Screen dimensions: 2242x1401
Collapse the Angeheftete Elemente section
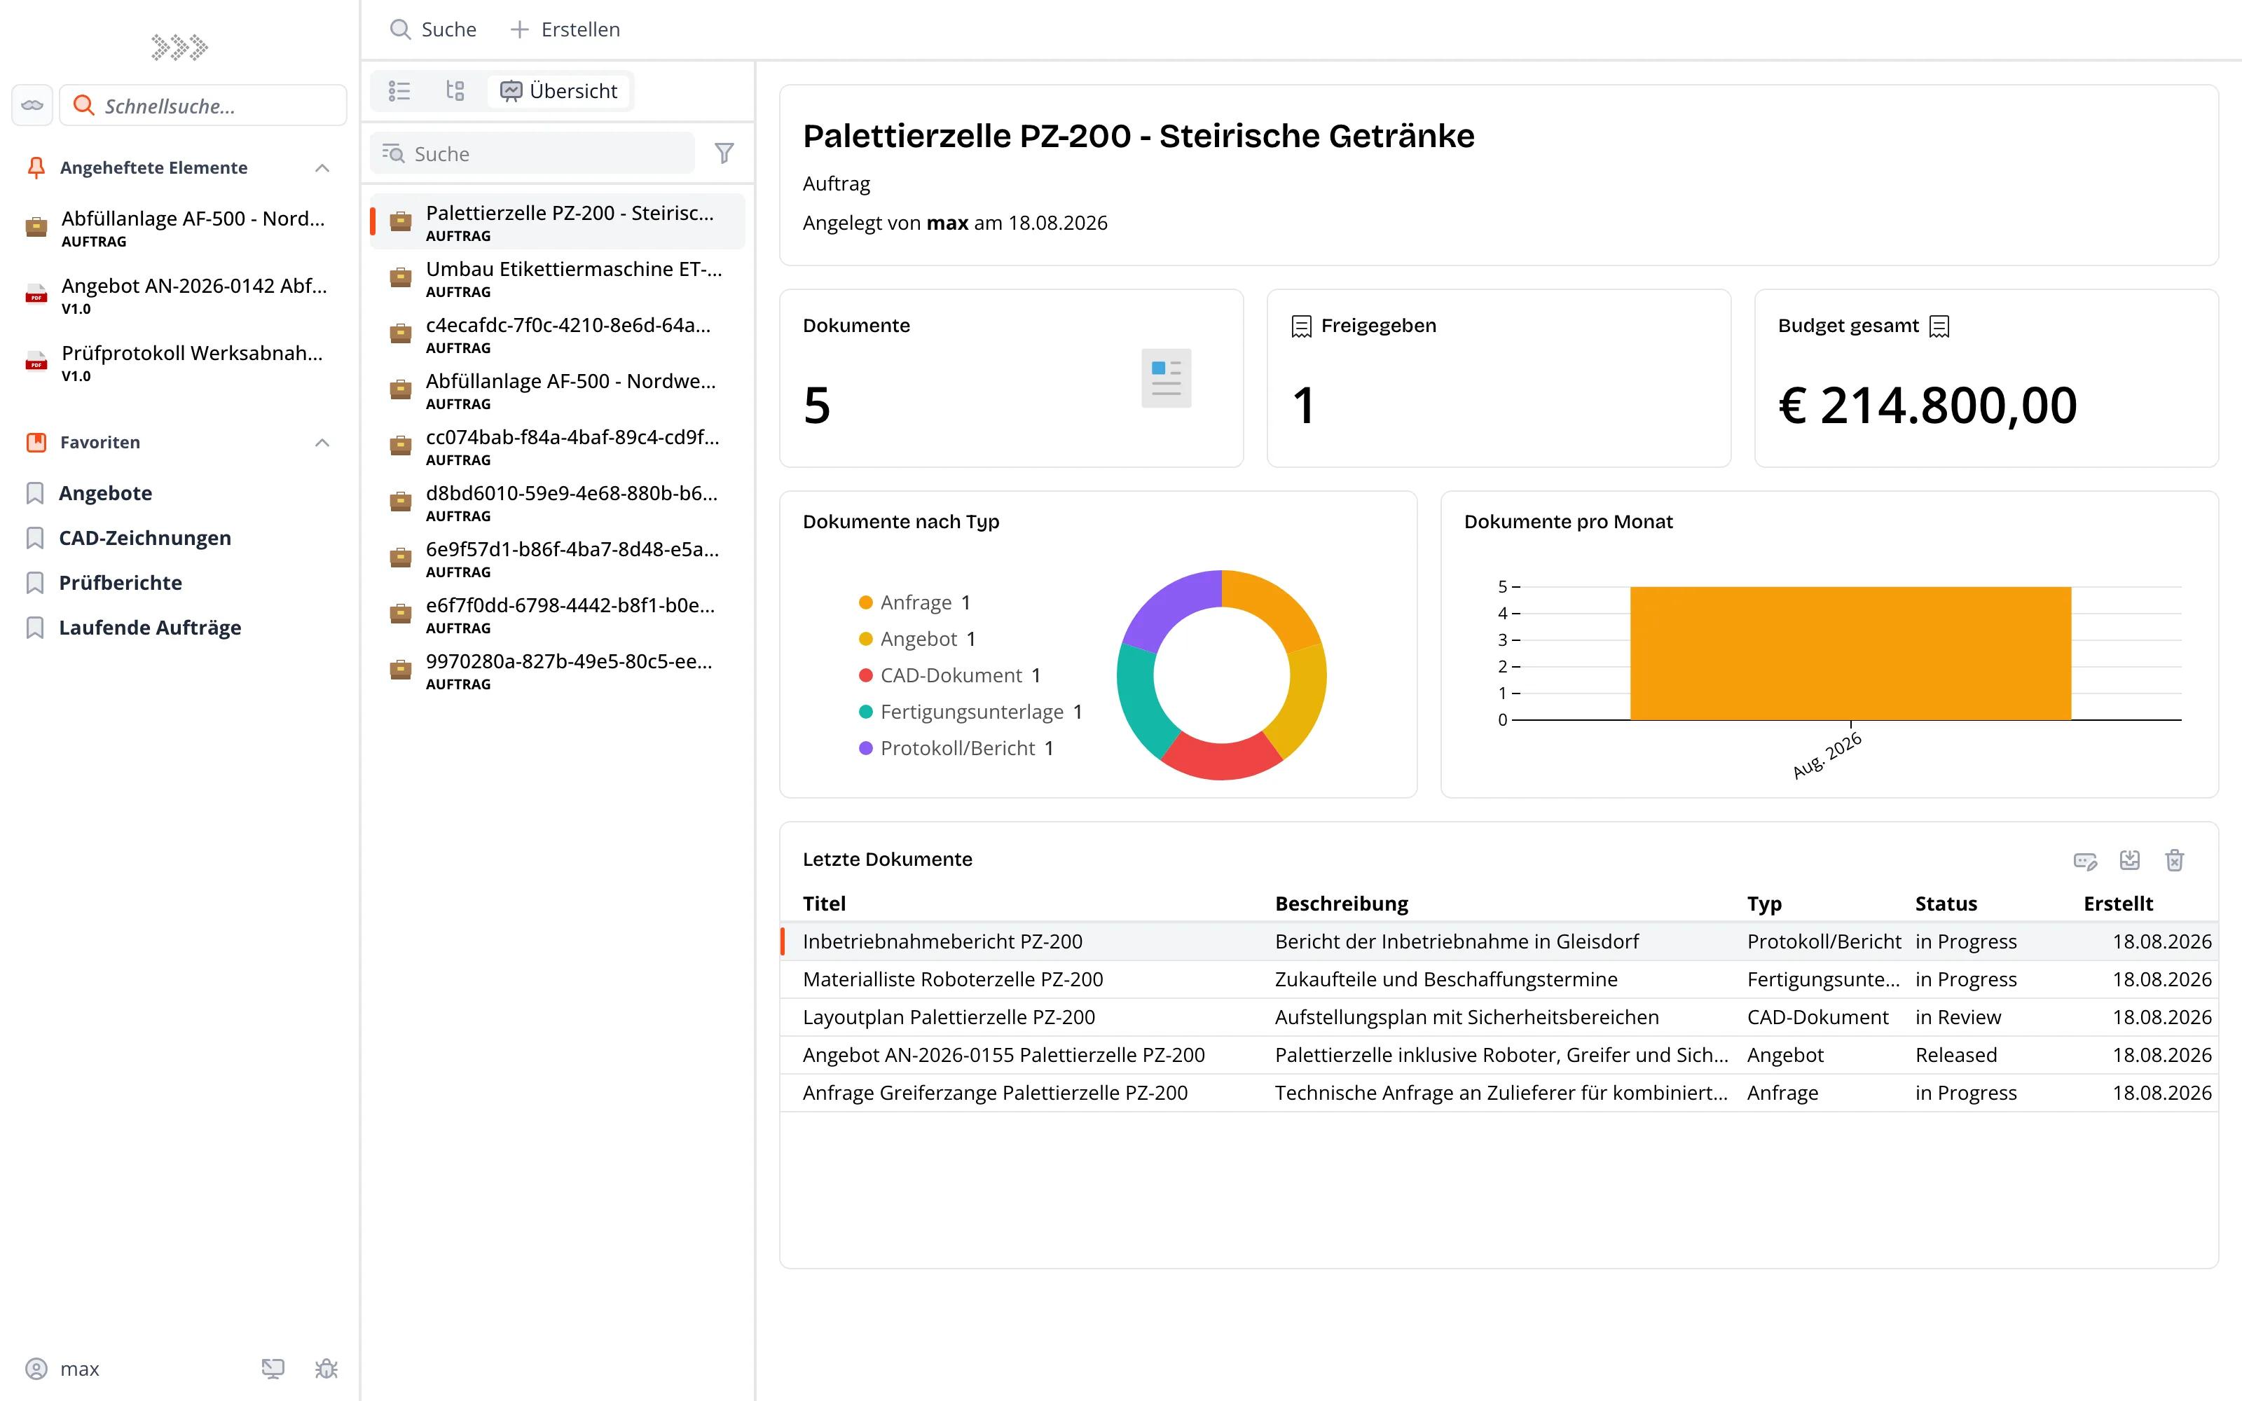(x=322, y=167)
